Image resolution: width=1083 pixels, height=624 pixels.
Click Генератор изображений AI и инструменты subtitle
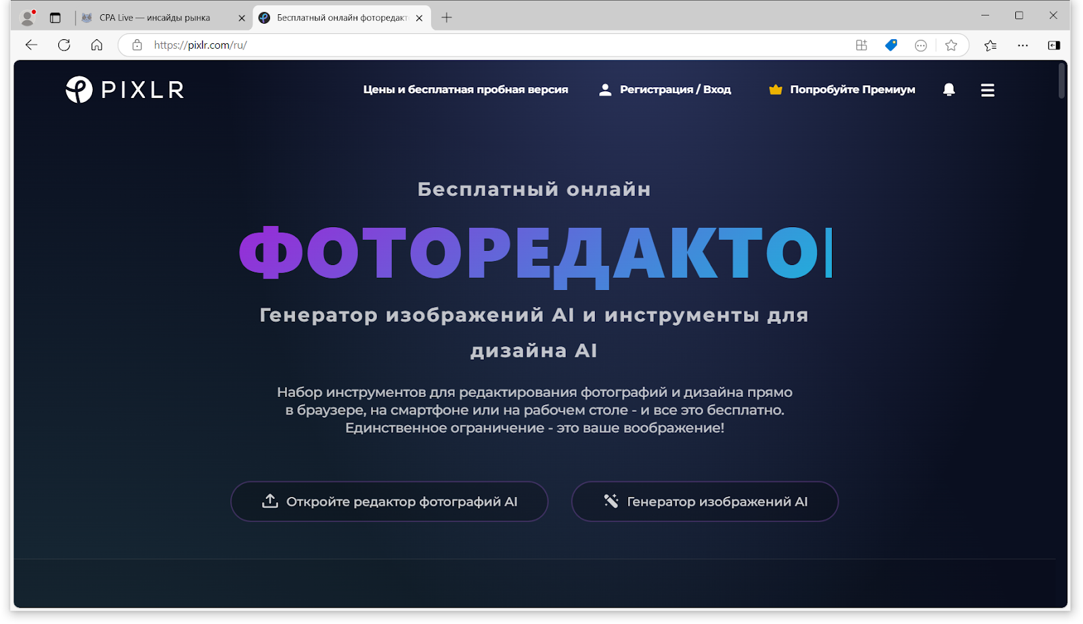(534, 333)
